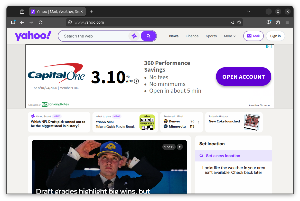Image resolution: width=300 pixels, height=201 pixels.
Task: Open Yahoo Mail via the Mail button
Action: click(253, 36)
